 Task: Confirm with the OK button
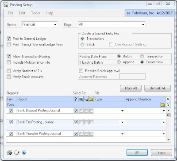pyautogui.click(x=137, y=153)
